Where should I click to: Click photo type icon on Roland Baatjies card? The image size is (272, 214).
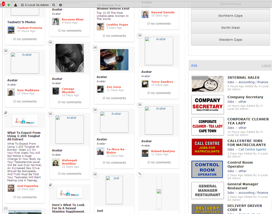click(x=140, y=104)
